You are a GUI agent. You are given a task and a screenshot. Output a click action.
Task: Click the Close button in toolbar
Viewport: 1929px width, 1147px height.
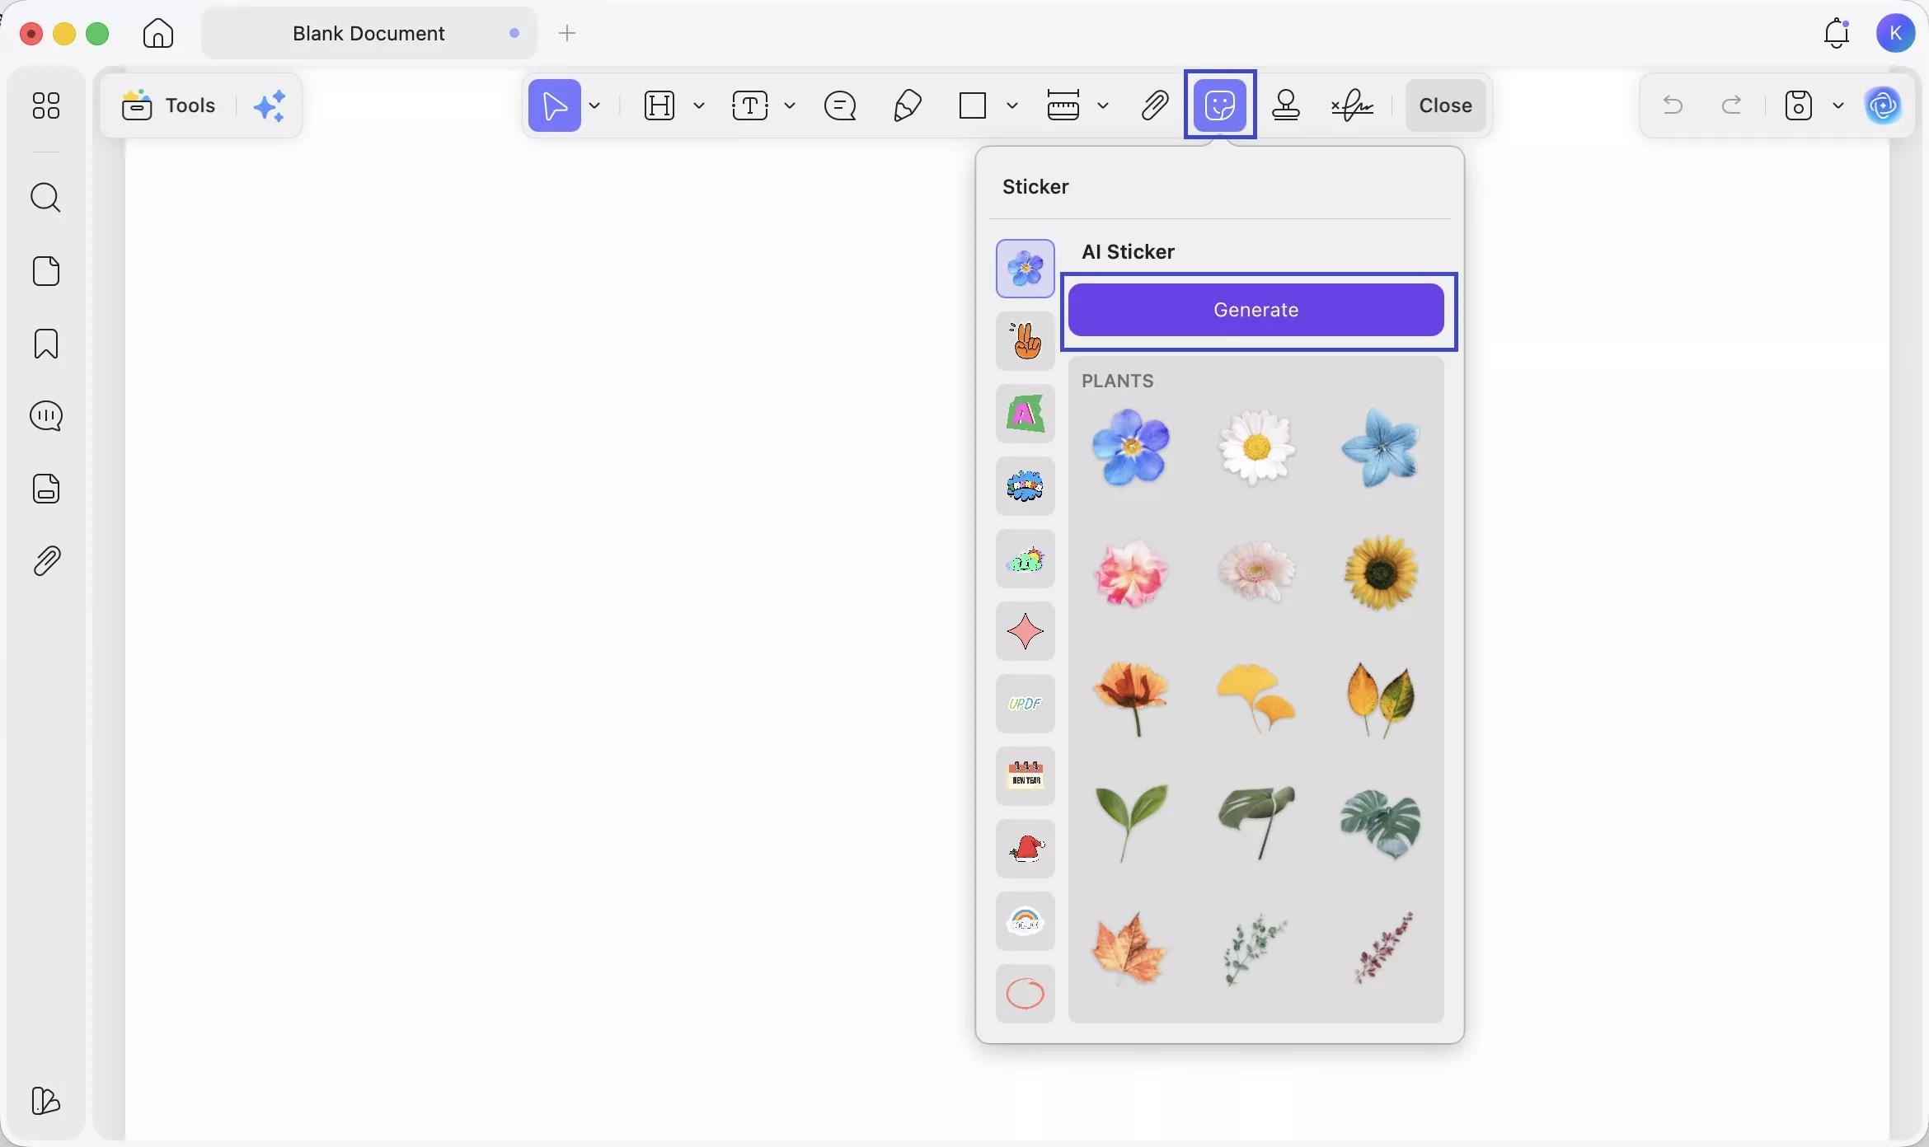(1445, 105)
